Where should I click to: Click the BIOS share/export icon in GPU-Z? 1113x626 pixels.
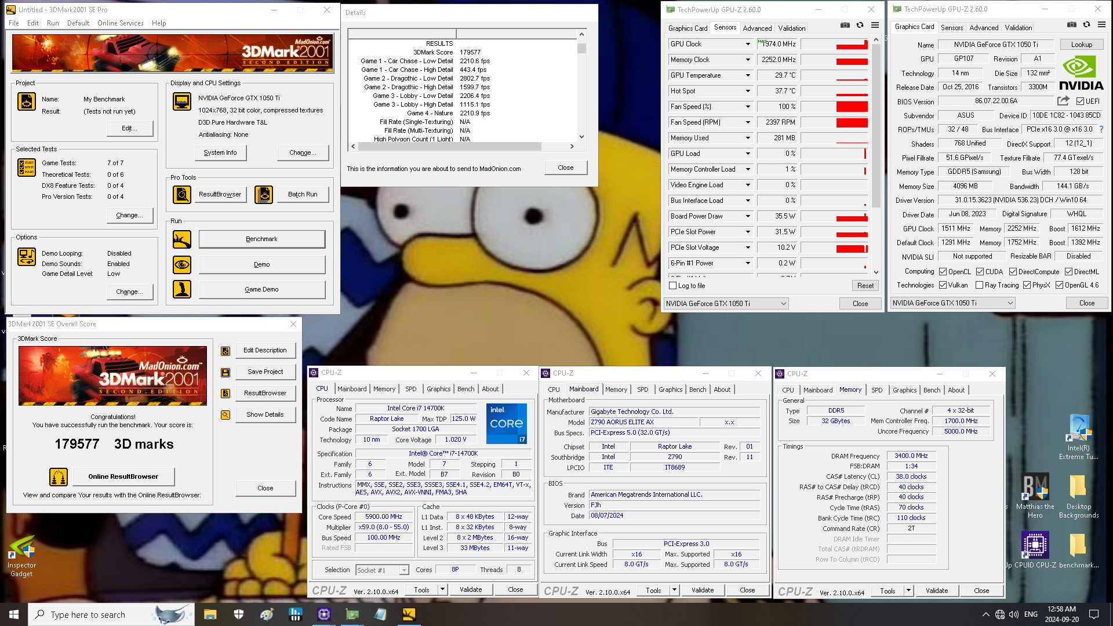click(1063, 101)
